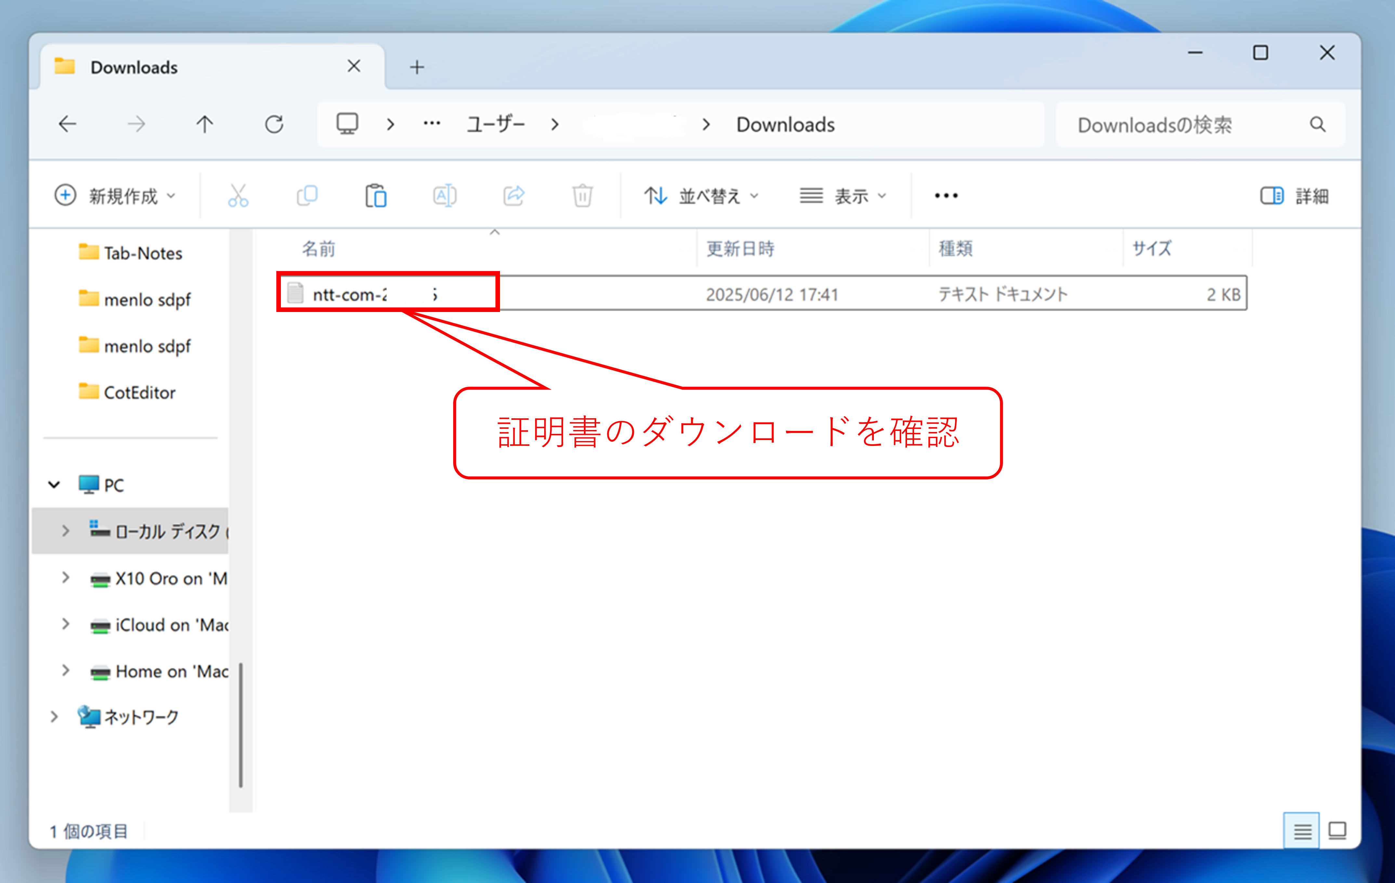Image resolution: width=1395 pixels, height=883 pixels.
Task: Sort by the サイズ column header
Action: click(x=1151, y=248)
